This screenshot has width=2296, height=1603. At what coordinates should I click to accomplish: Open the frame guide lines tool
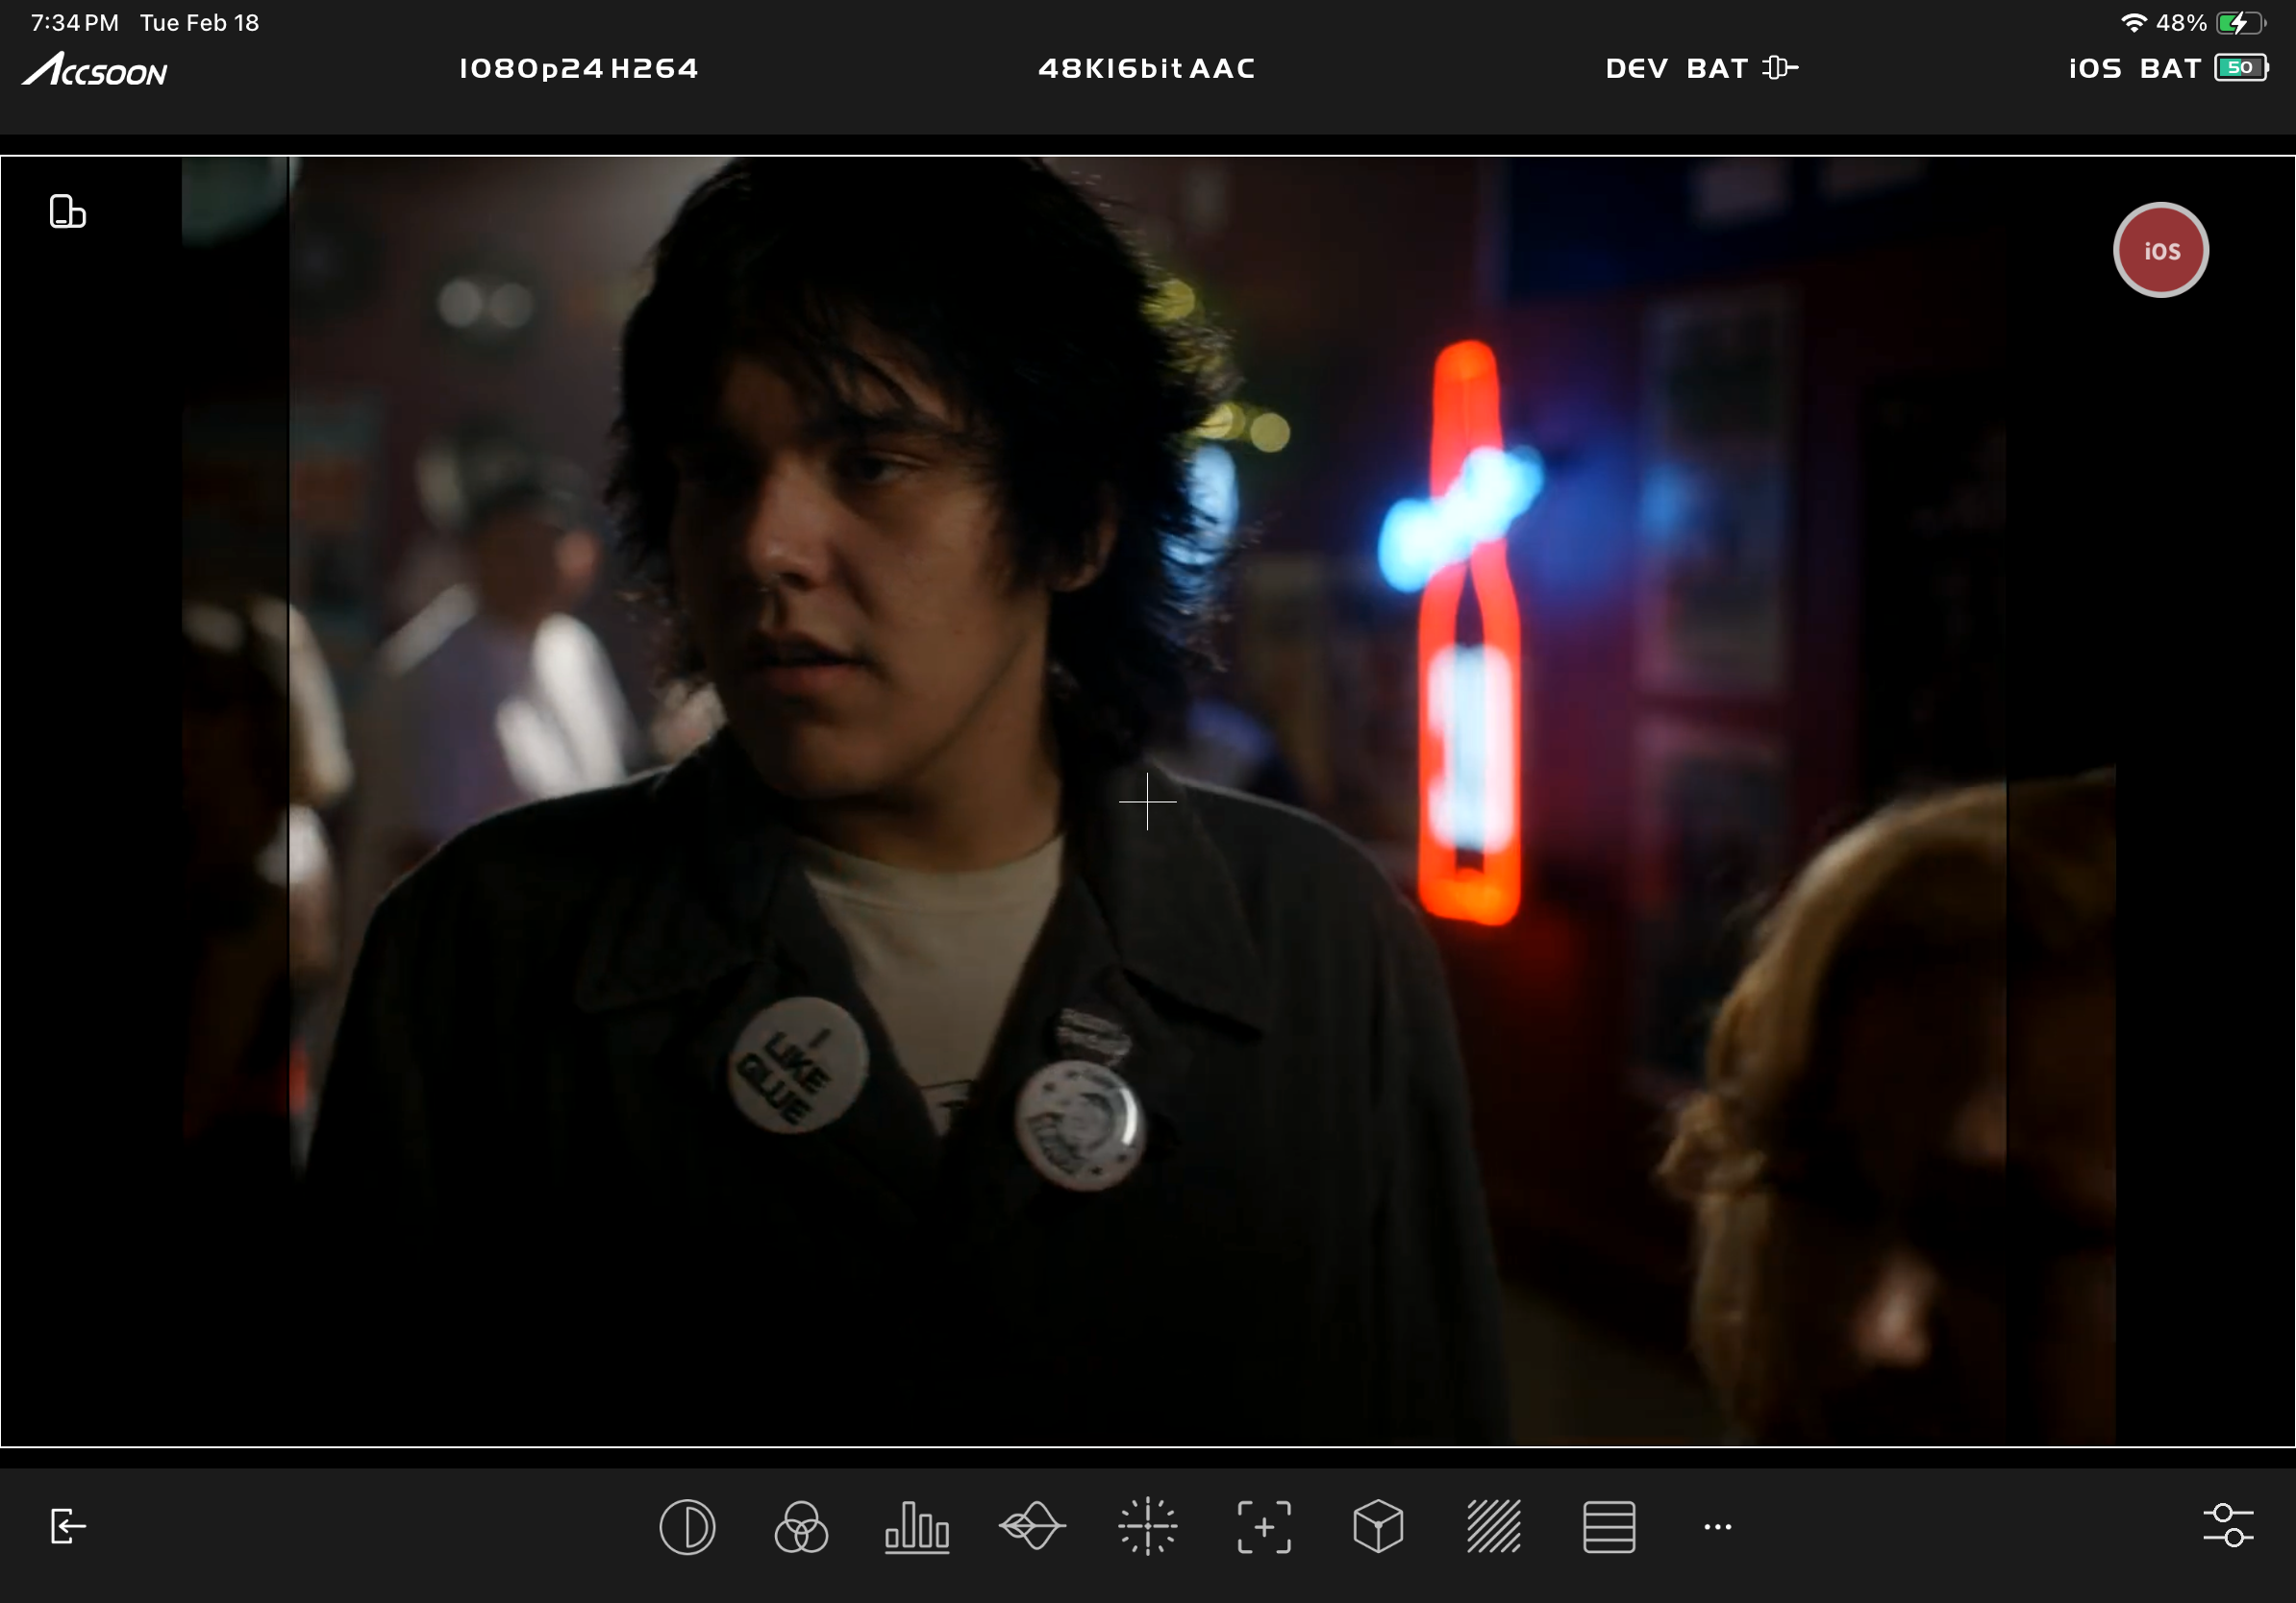(x=1609, y=1527)
